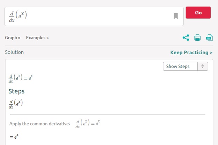Open the Graph » link
218x145 pixels.
(x=13, y=37)
